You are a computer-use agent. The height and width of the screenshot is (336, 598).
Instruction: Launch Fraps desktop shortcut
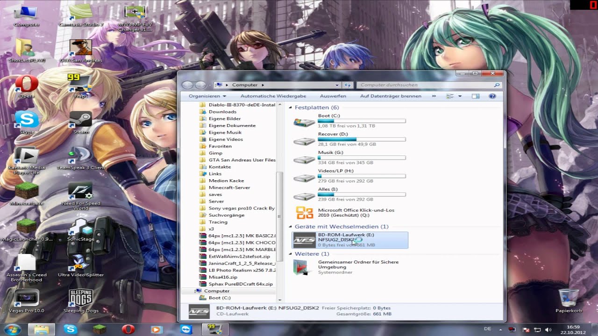(x=81, y=87)
